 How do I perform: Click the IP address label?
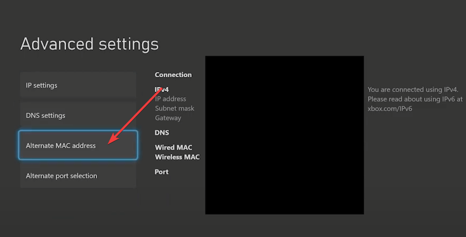tap(171, 98)
